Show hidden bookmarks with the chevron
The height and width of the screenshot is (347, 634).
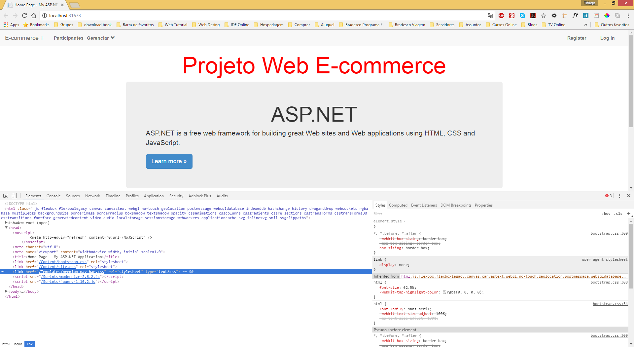click(586, 25)
